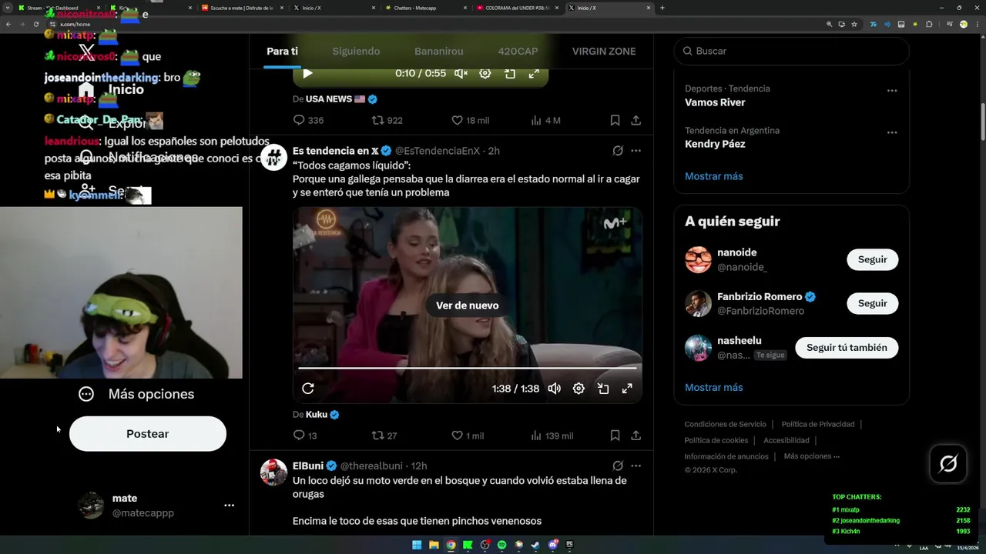Viewport: 986px width, 554px height.
Task: Open more options on Es tendencia post
Action: 636,151
